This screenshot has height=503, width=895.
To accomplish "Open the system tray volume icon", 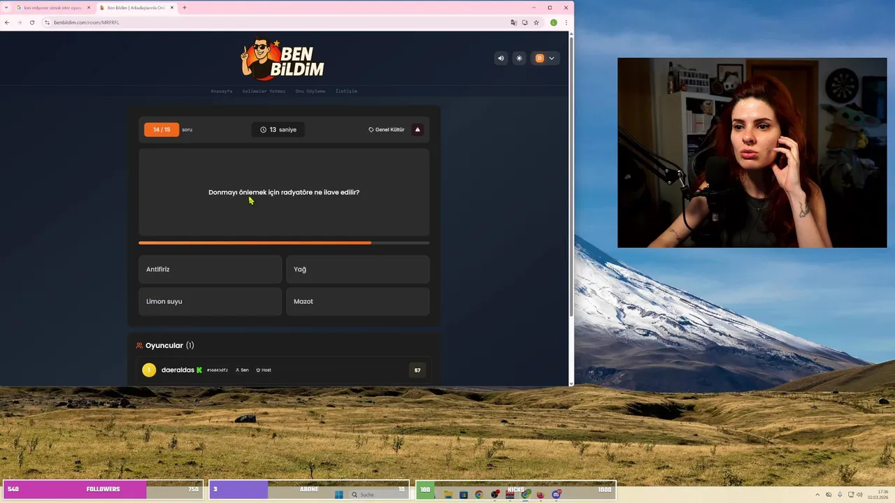I will [859, 495].
